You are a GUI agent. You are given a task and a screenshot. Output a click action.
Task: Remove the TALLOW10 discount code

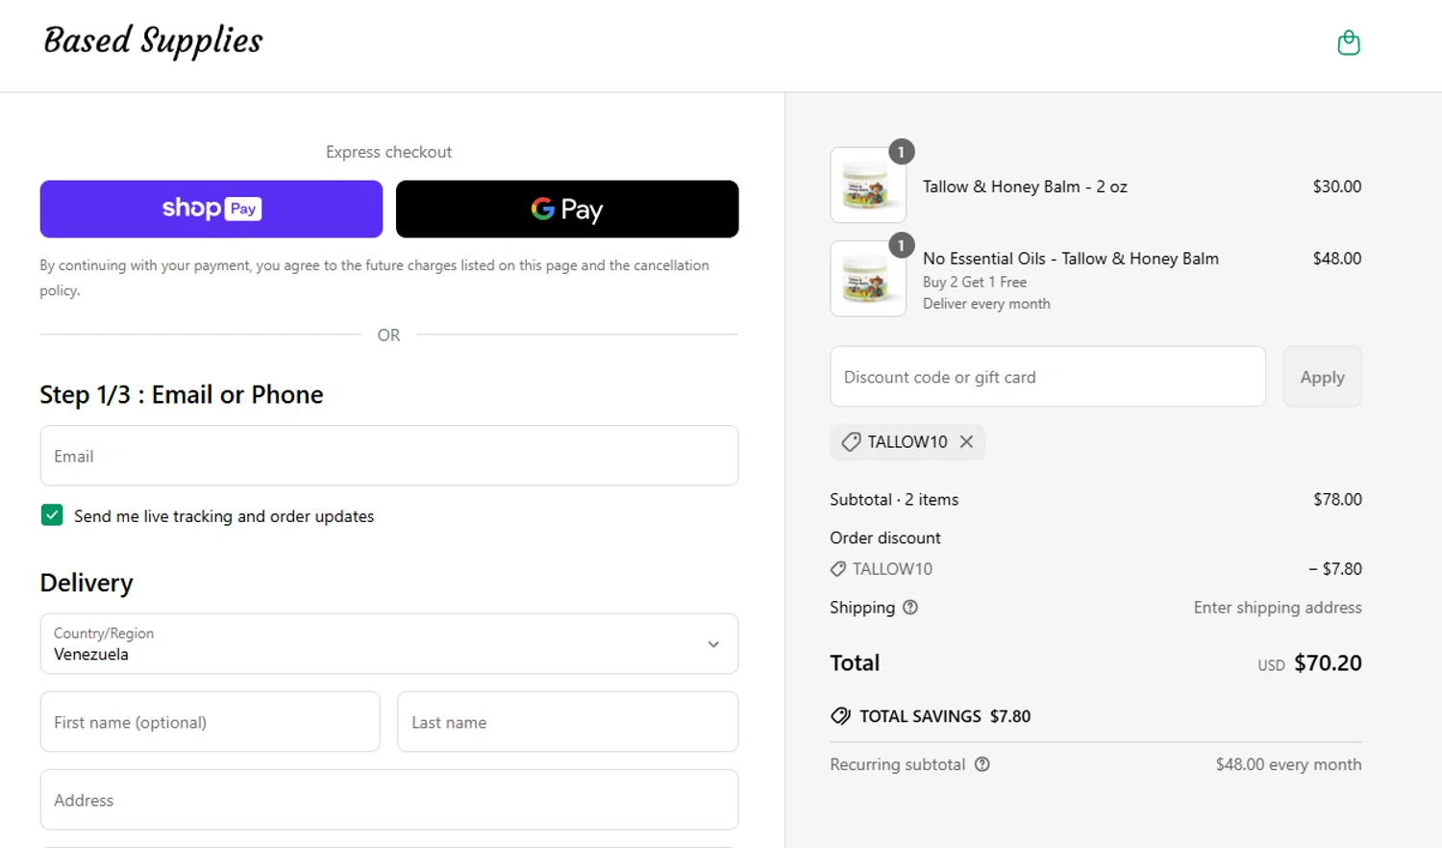(966, 441)
